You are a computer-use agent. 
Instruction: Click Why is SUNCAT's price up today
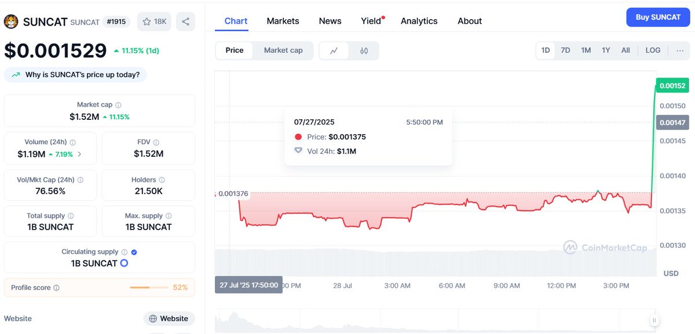[75, 75]
